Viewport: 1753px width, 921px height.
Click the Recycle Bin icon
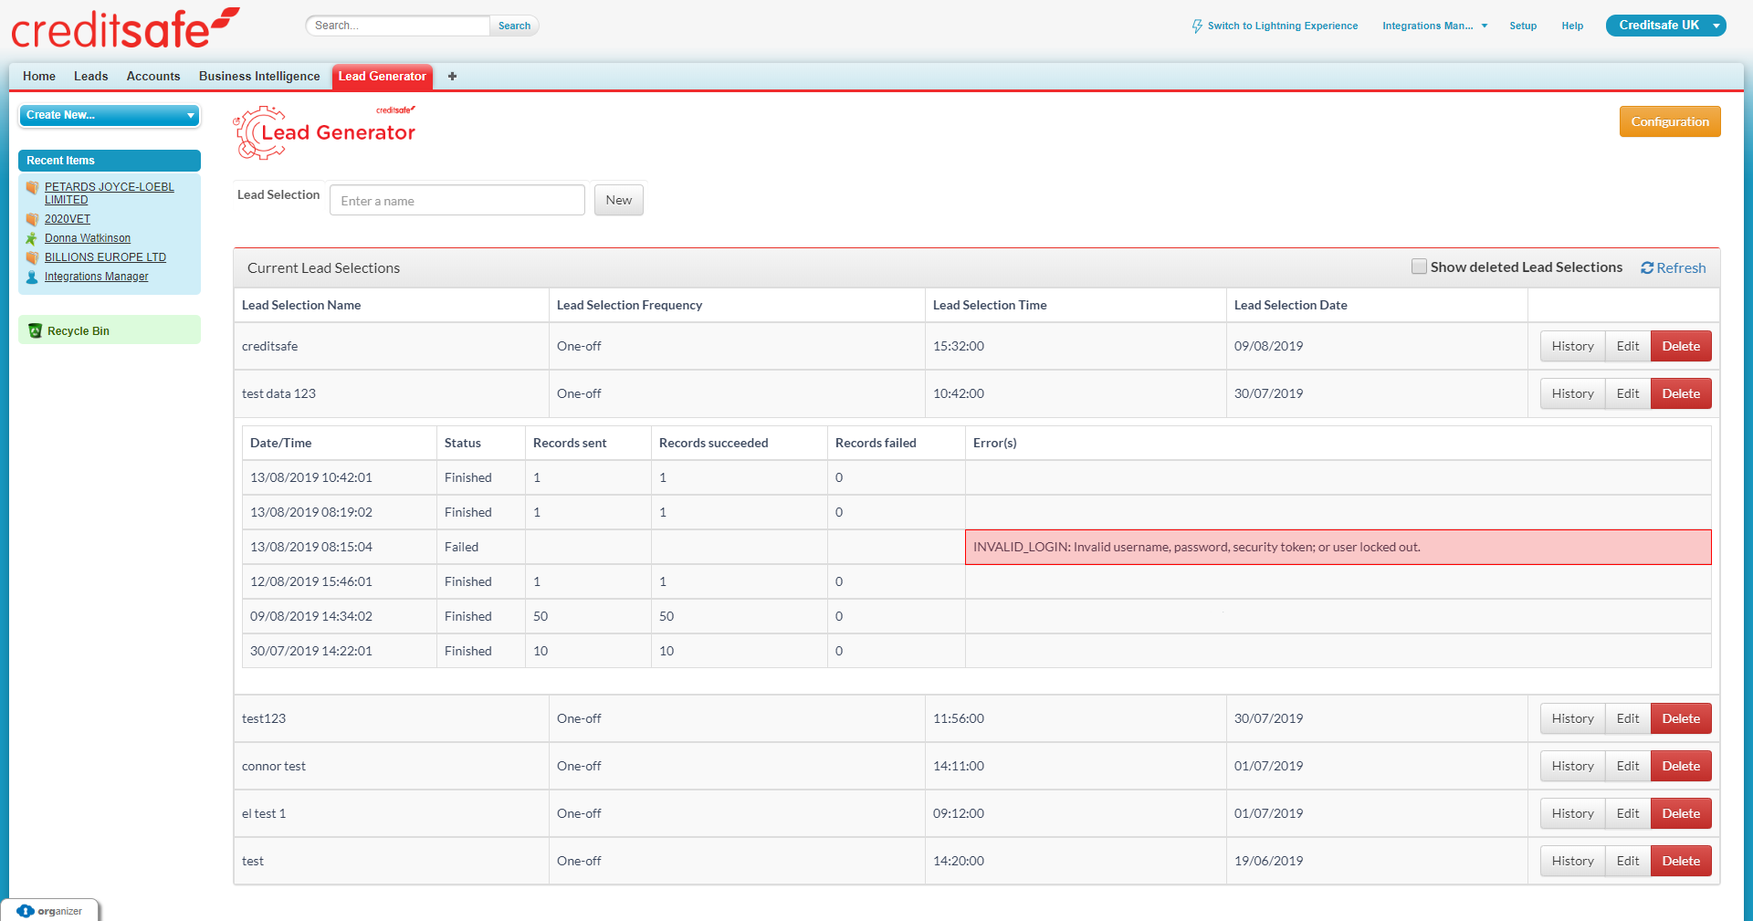(36, 330)
